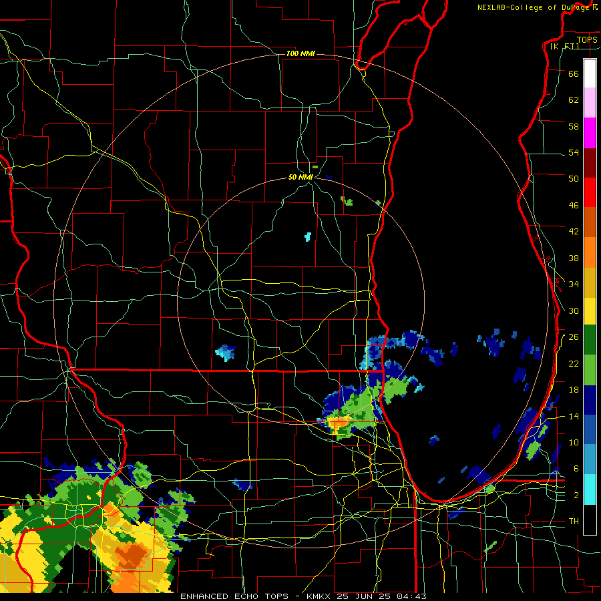Screen dimensions: 601x601
Task: Pick the bright red legend swatch
Action: (590, 192)
